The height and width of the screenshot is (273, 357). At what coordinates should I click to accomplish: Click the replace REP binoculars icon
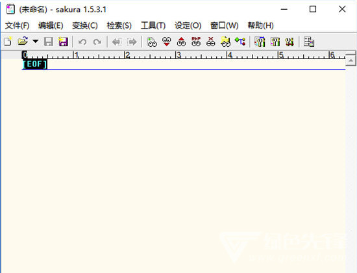(x=196, y=42)
